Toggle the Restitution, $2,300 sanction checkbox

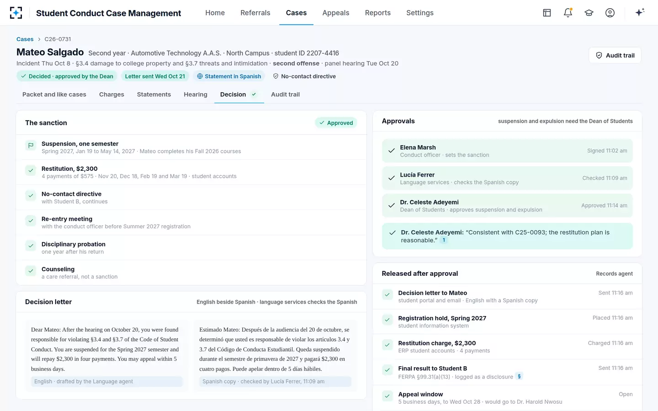[x=31, y=171]
